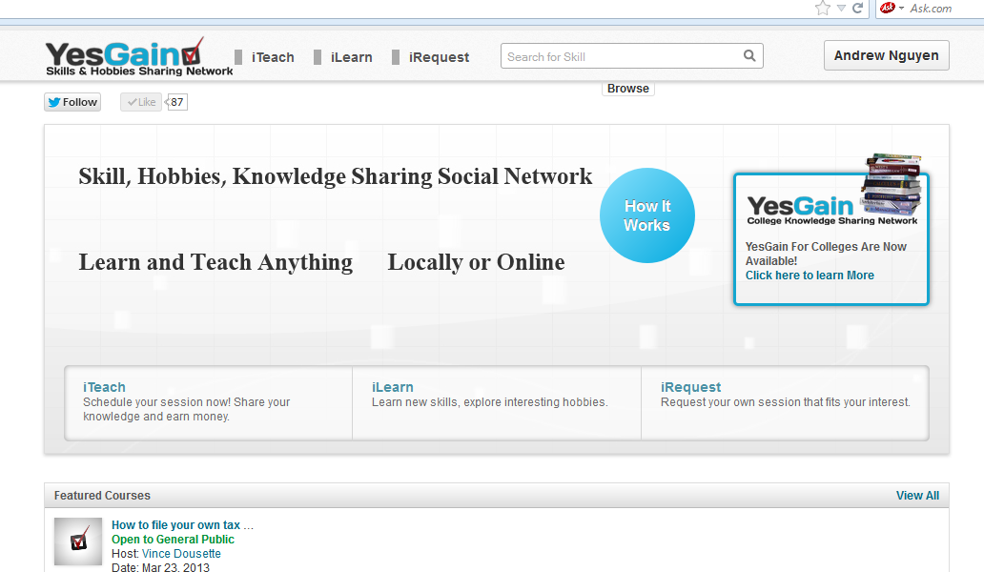984x572 pixels.
Task: Click the Browse button below search
Action: click(x=627, y=89)
